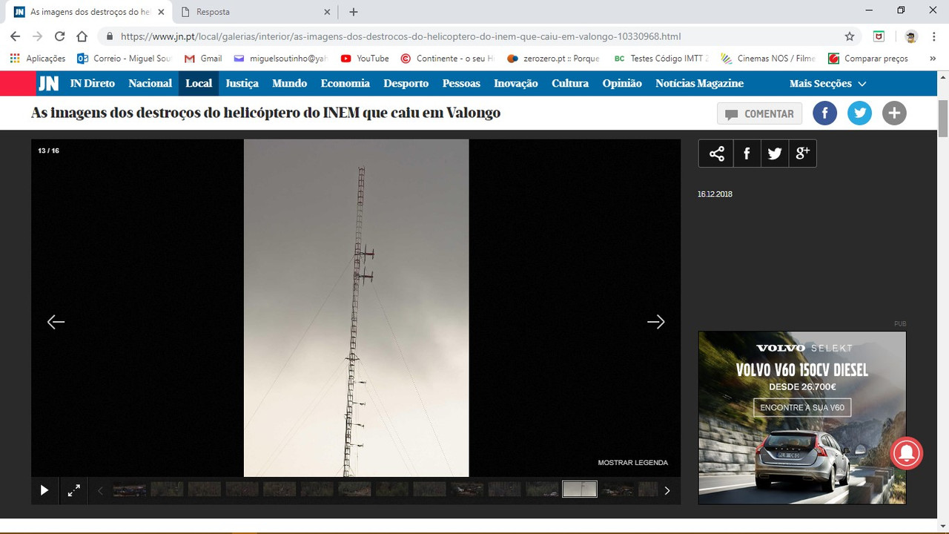Click the page vertical scrollbar
The height and width of the screenshot is (534, 949).
coord(943,119)
